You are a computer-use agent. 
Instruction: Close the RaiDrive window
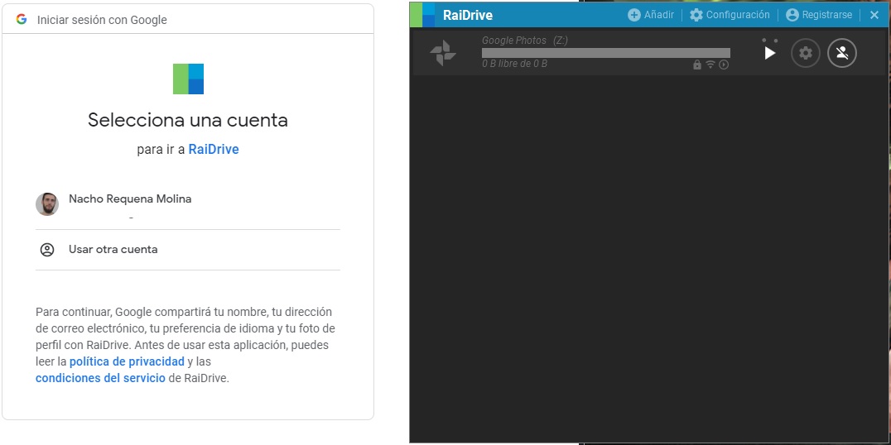[874, 16]
